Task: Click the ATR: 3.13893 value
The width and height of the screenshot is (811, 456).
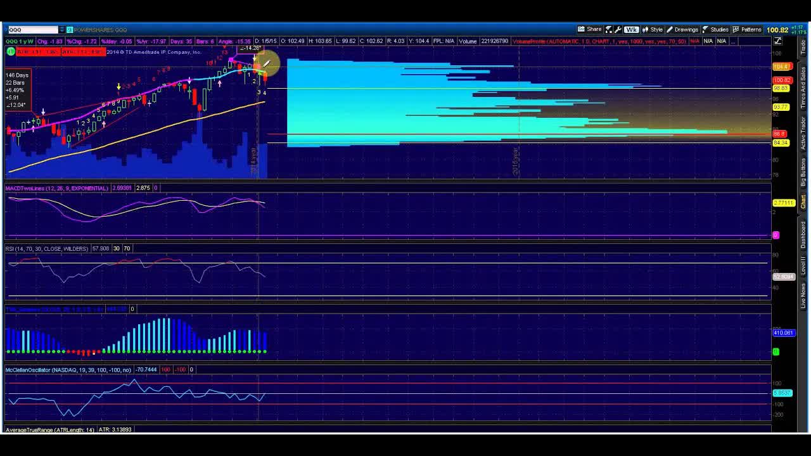Action: pyautogui.click(x=115, y=430)
